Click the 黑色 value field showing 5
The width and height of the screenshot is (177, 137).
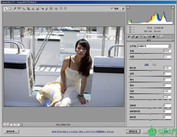coord(167,85)
